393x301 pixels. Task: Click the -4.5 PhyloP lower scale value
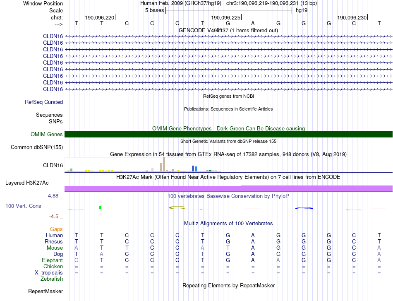(x=54, y=216)
